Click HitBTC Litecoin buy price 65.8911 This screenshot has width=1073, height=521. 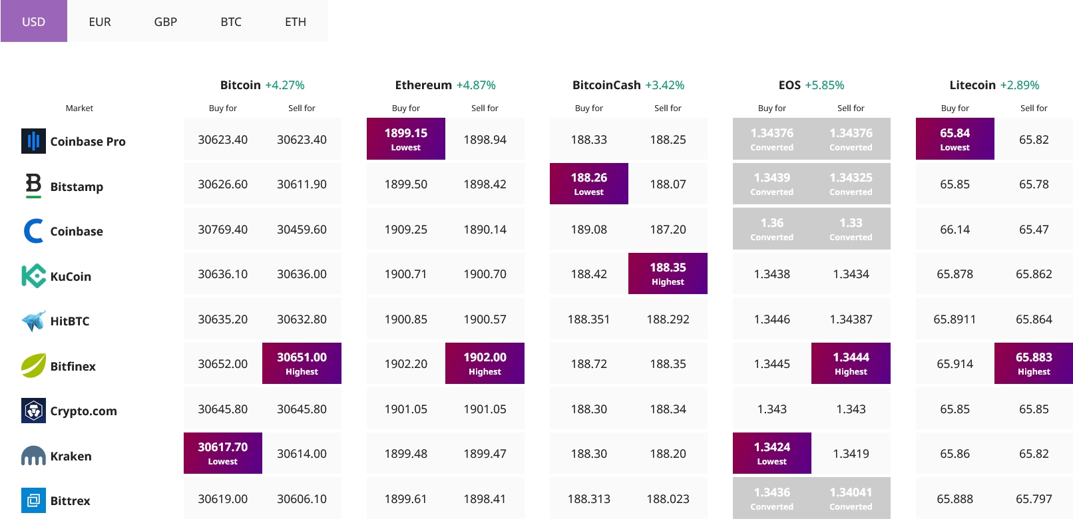point(955,319)
